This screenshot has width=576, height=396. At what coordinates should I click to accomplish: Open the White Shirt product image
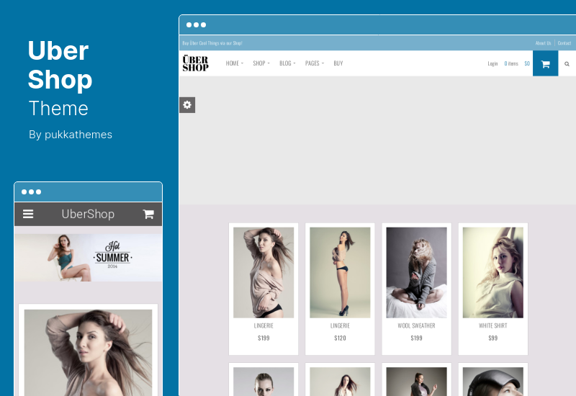(492, 273)
